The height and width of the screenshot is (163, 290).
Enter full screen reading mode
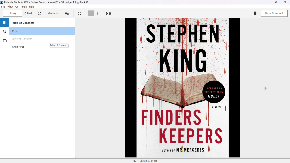pyautogui.click(x=80, y=13)
